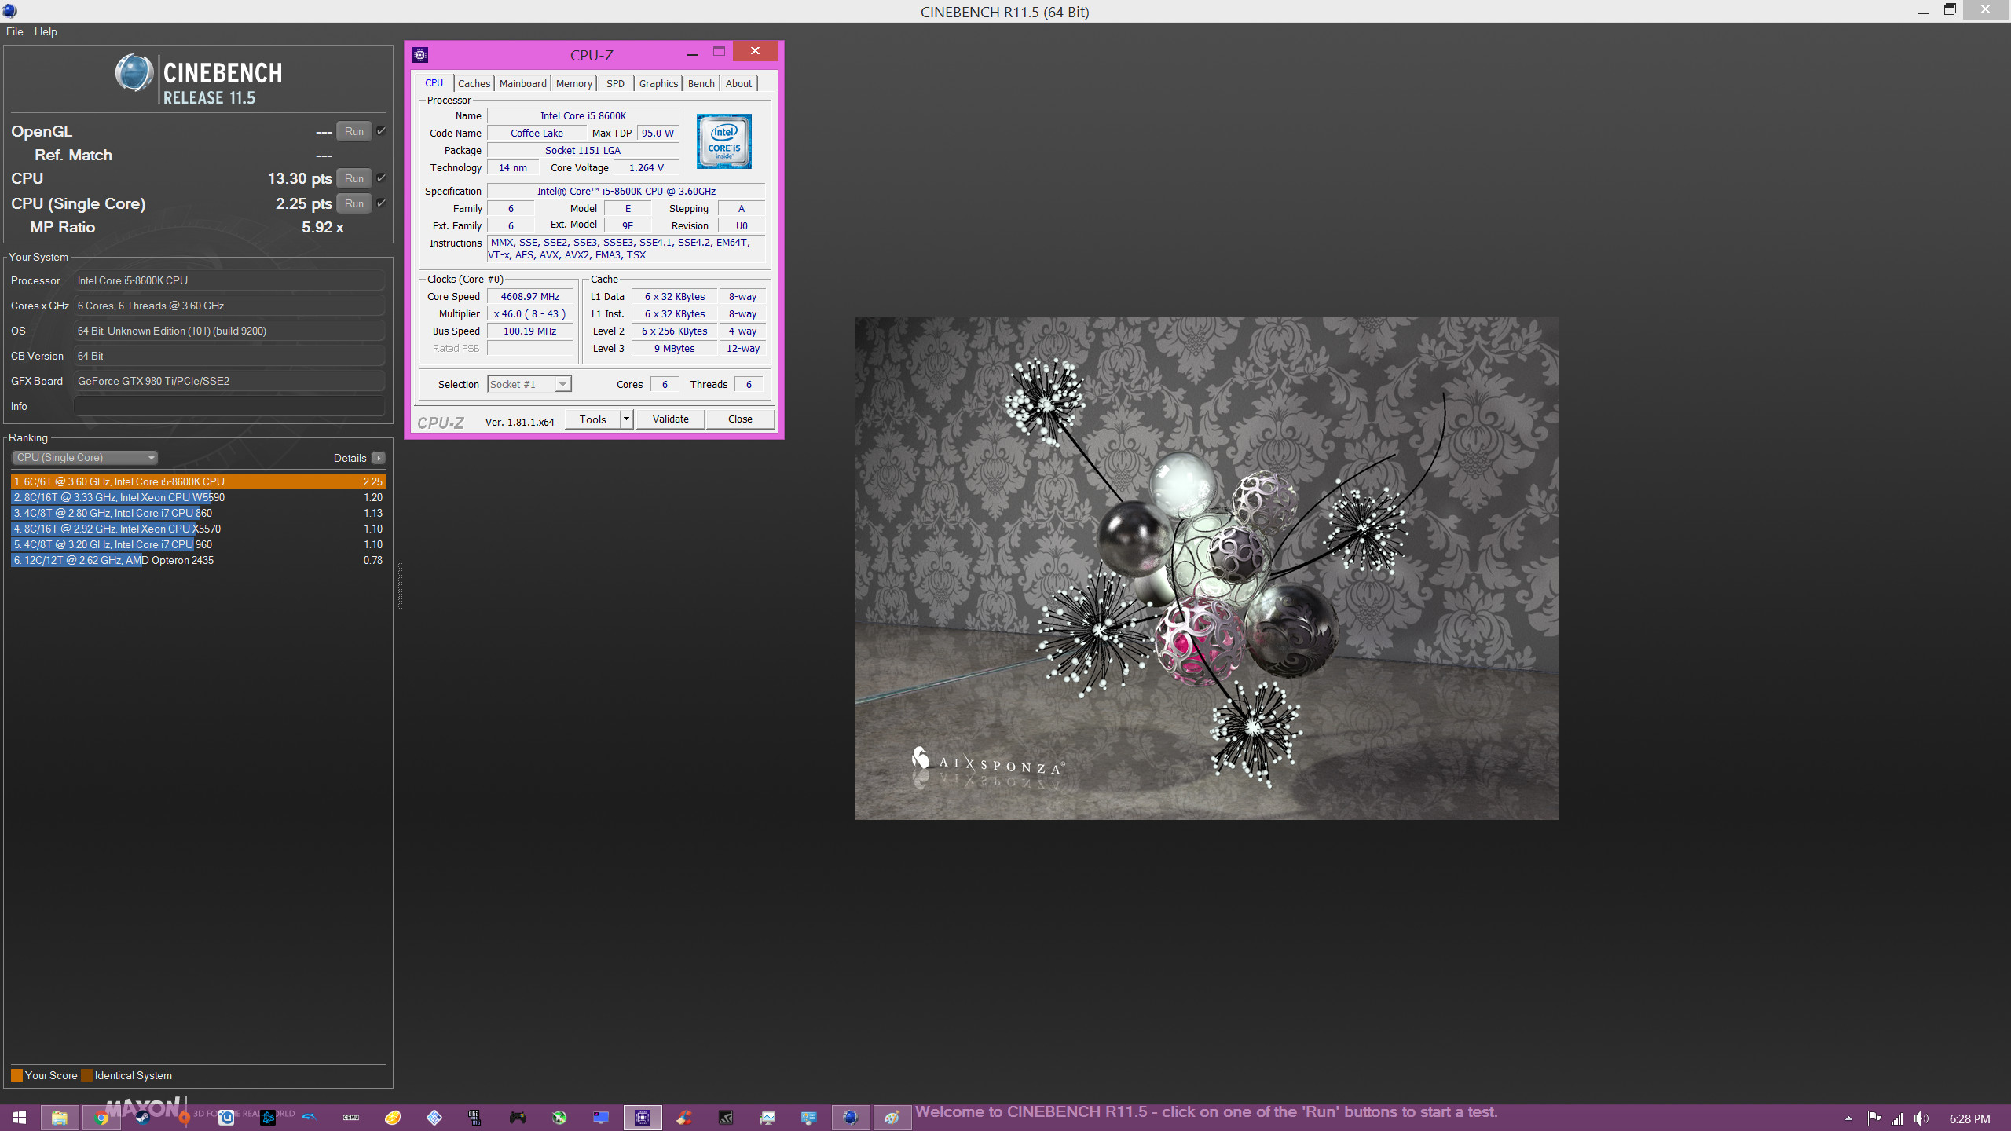Image resolution: width=2011 pixels, height=1131 pixels.
Task: Switch to the Memory tab in CPU-Z
Action: (574, 83)
